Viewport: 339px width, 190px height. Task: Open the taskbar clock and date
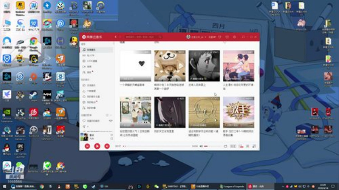pos(323,186)
